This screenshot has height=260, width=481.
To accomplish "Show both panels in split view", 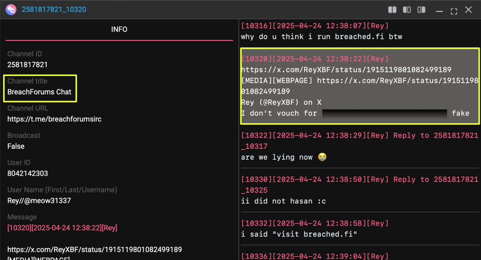I will 392,10.
